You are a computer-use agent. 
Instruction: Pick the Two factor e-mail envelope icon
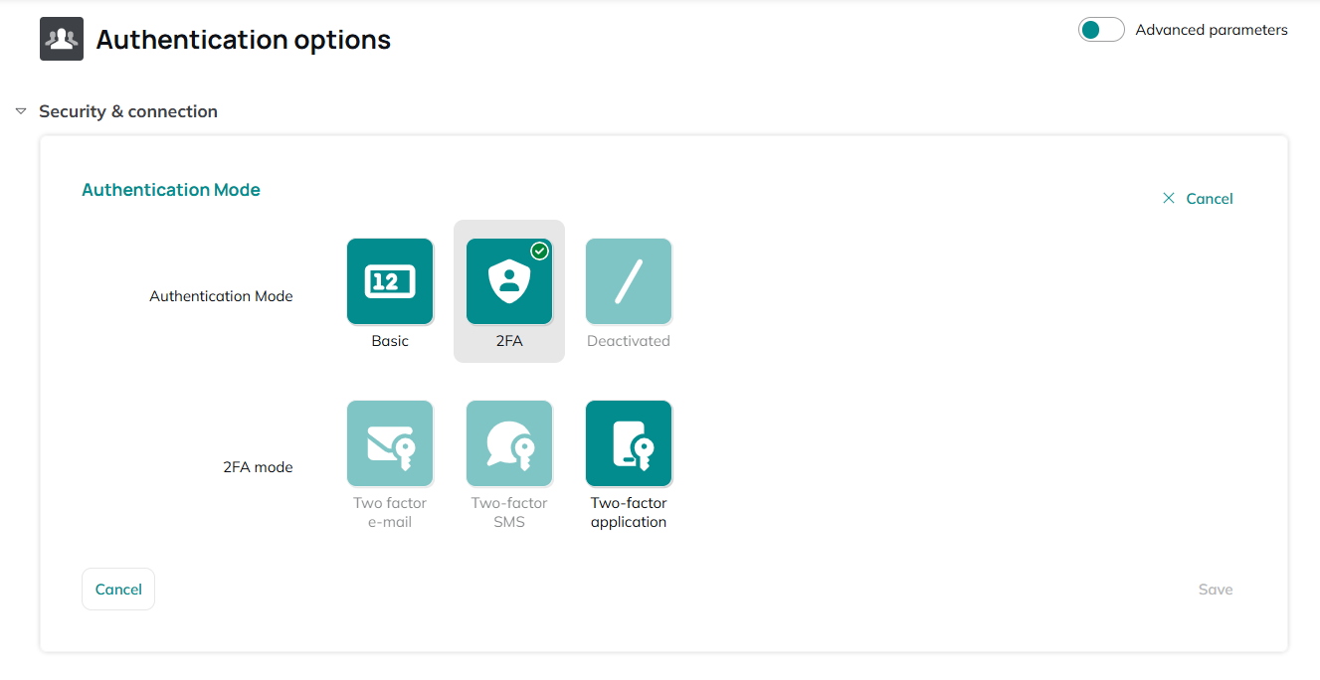(x=390, y=443)
